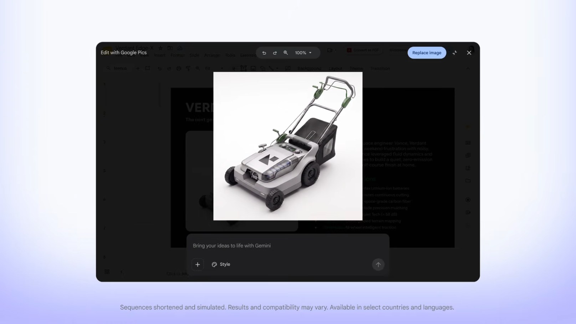The width and height of the screenshot is (576, 324).
Task: Star the Verdant Edge-X presentation
Action: 160,48
